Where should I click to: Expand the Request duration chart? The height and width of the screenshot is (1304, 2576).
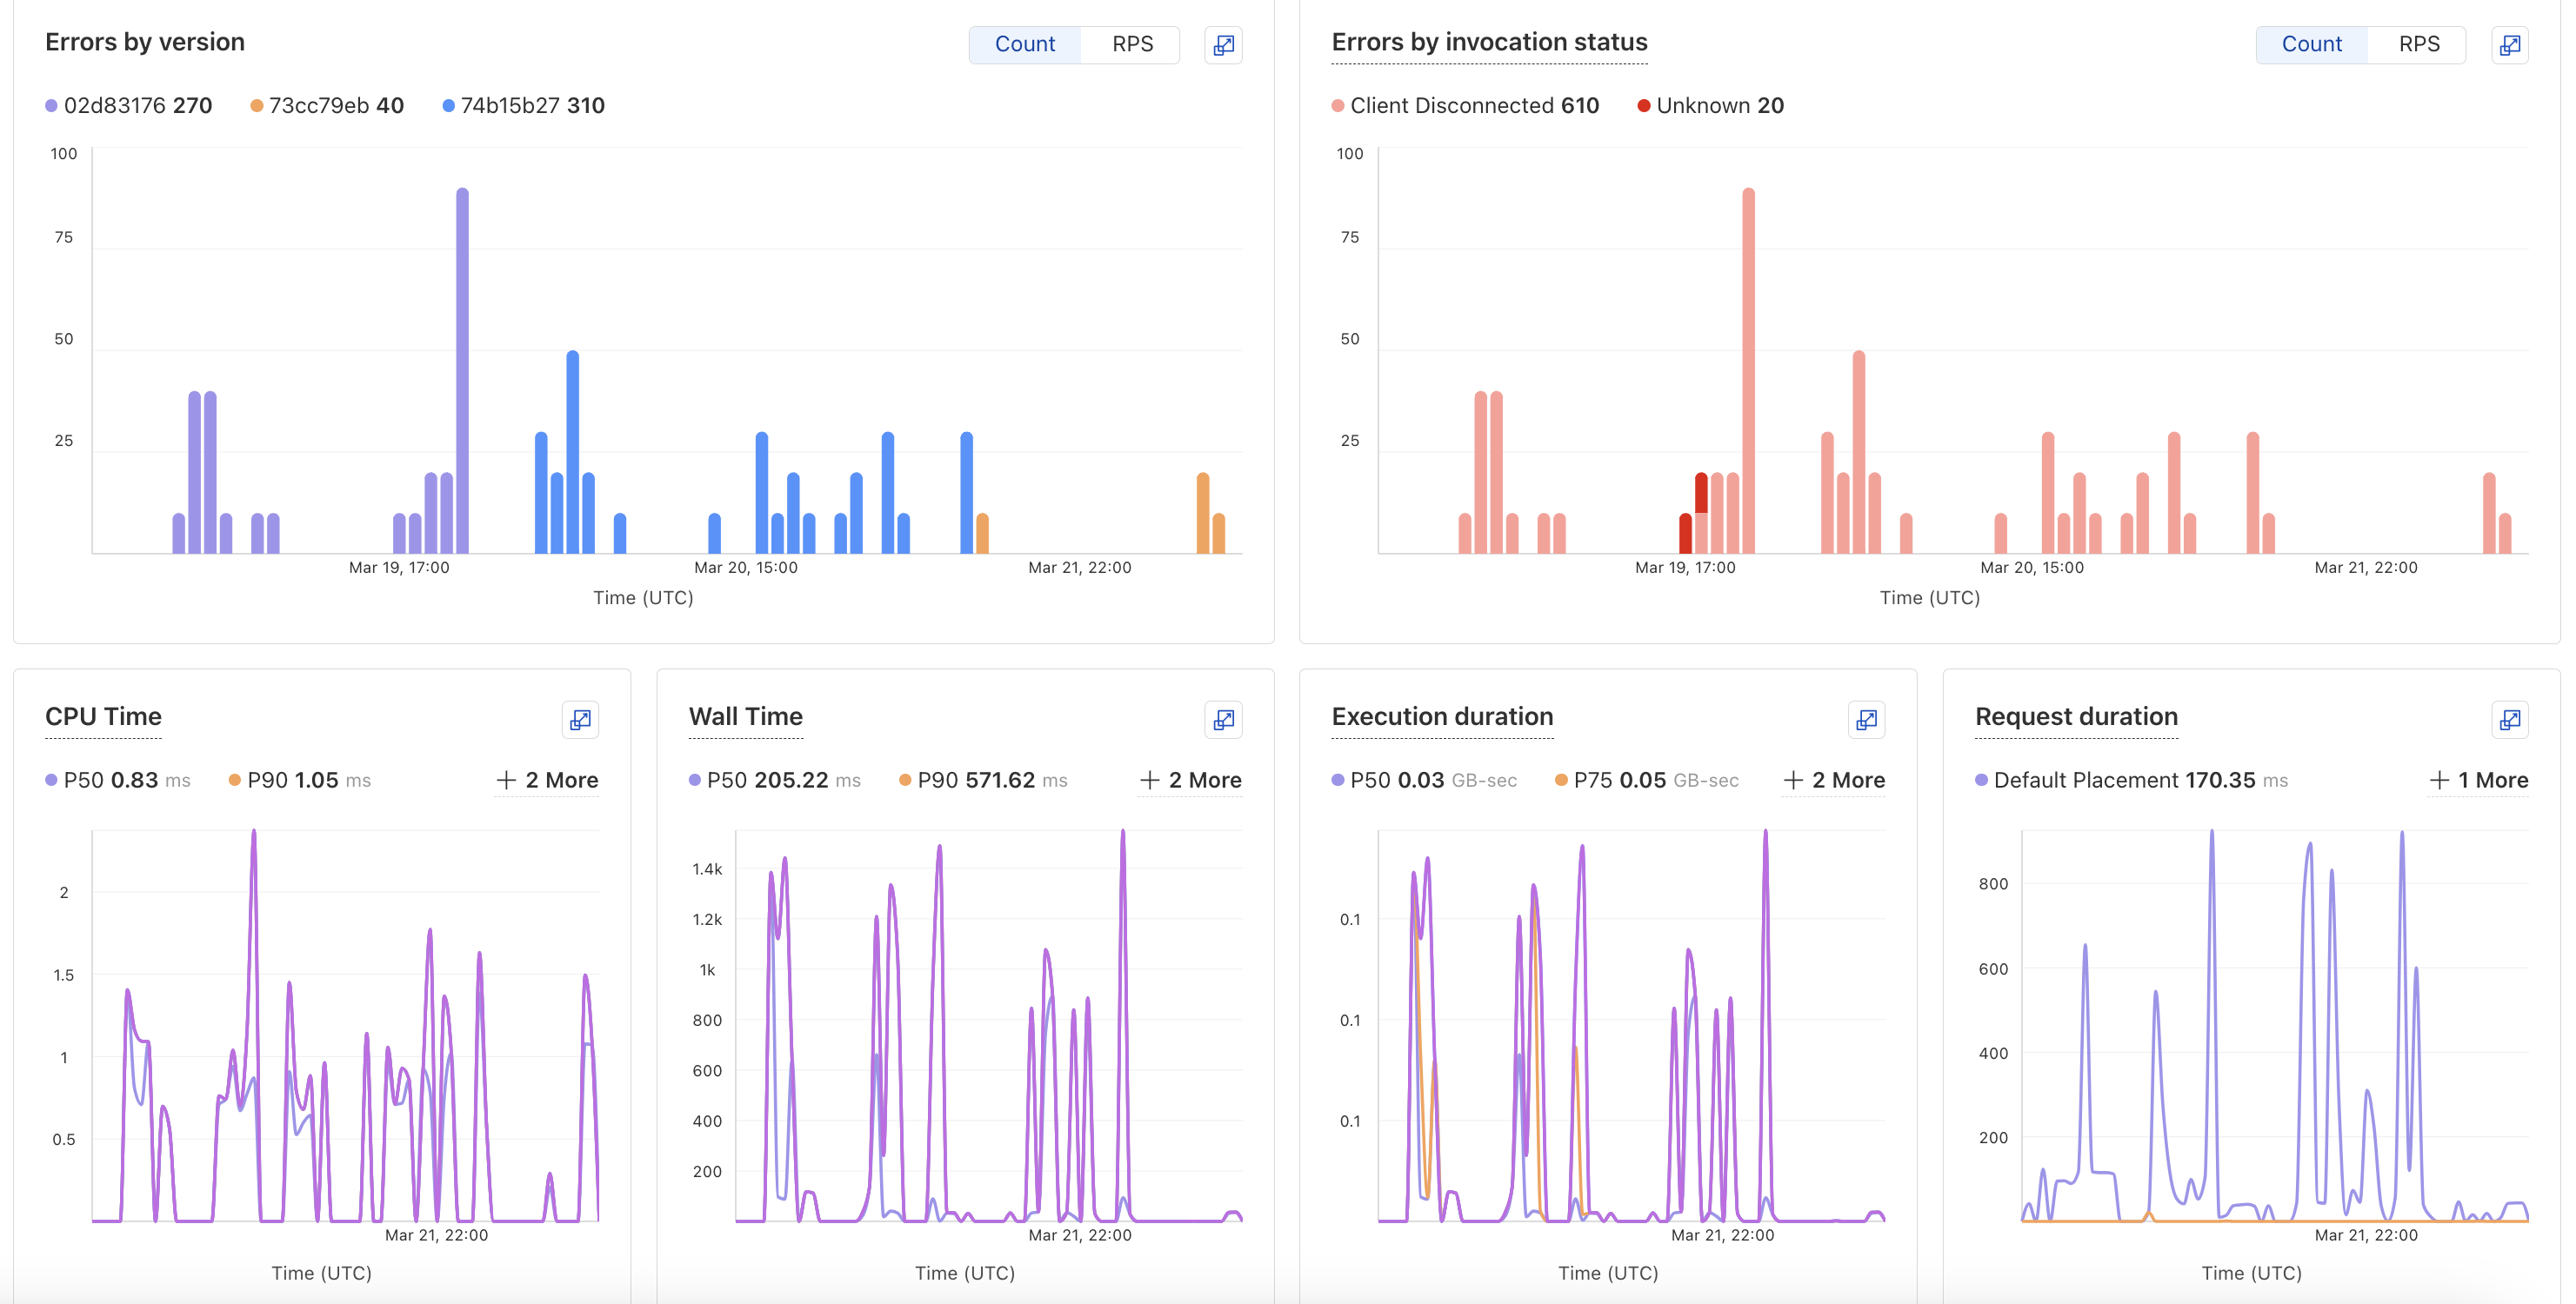click(2509, 720)
